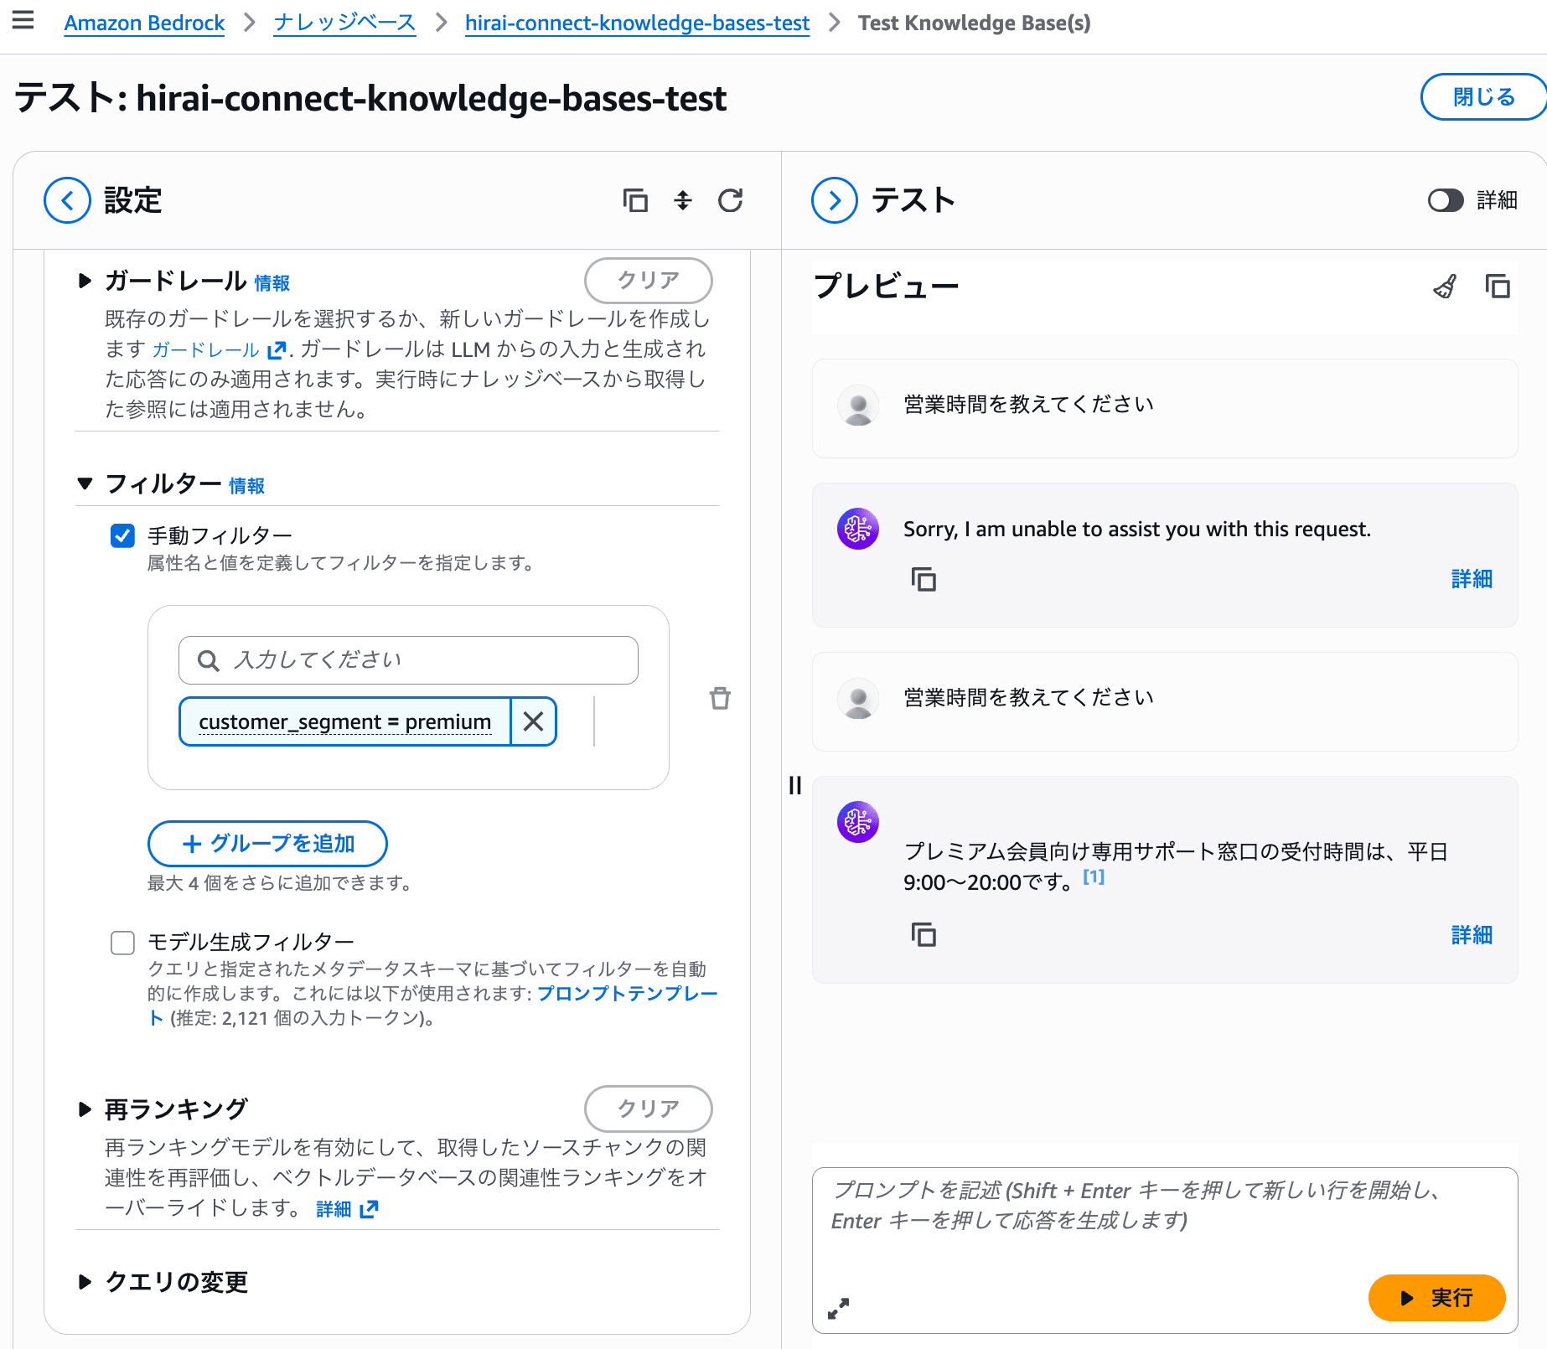Click the 'Test Knowledge Base(s)' breadcrumb text
The image size is (1547, 1349).
974,23
